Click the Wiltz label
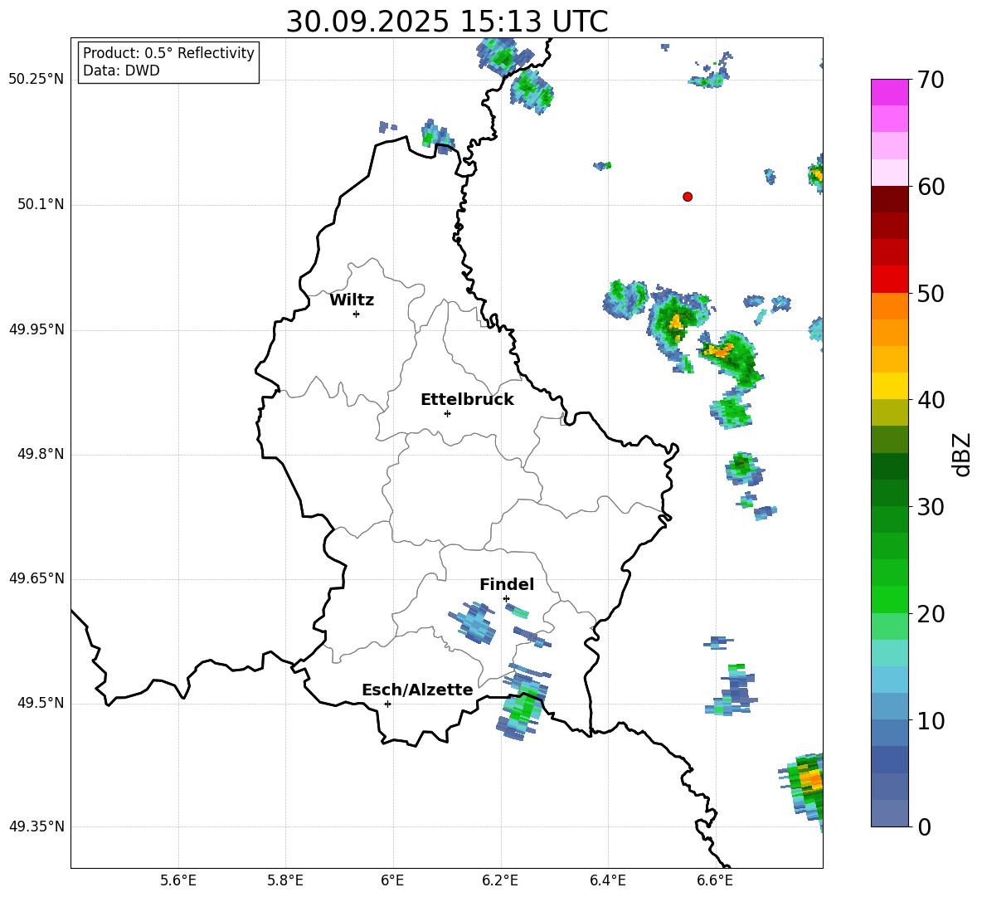This screenshot has width=982, height=897. pyautogui.click(x=352, y=300)
